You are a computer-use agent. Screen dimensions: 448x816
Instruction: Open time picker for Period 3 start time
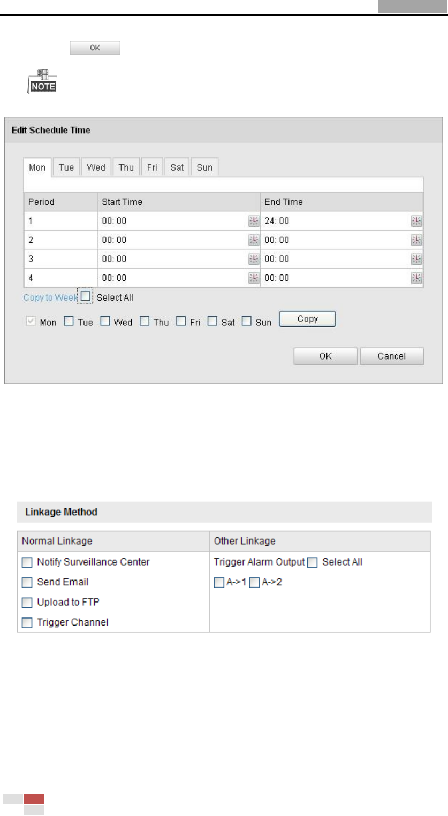(254, 259)
